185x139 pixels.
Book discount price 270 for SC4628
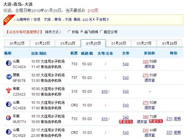point(145,103)
